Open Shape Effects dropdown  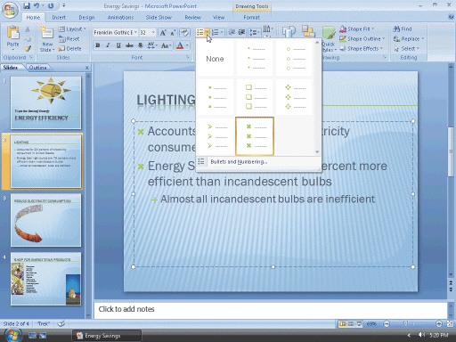pos(362,48)
